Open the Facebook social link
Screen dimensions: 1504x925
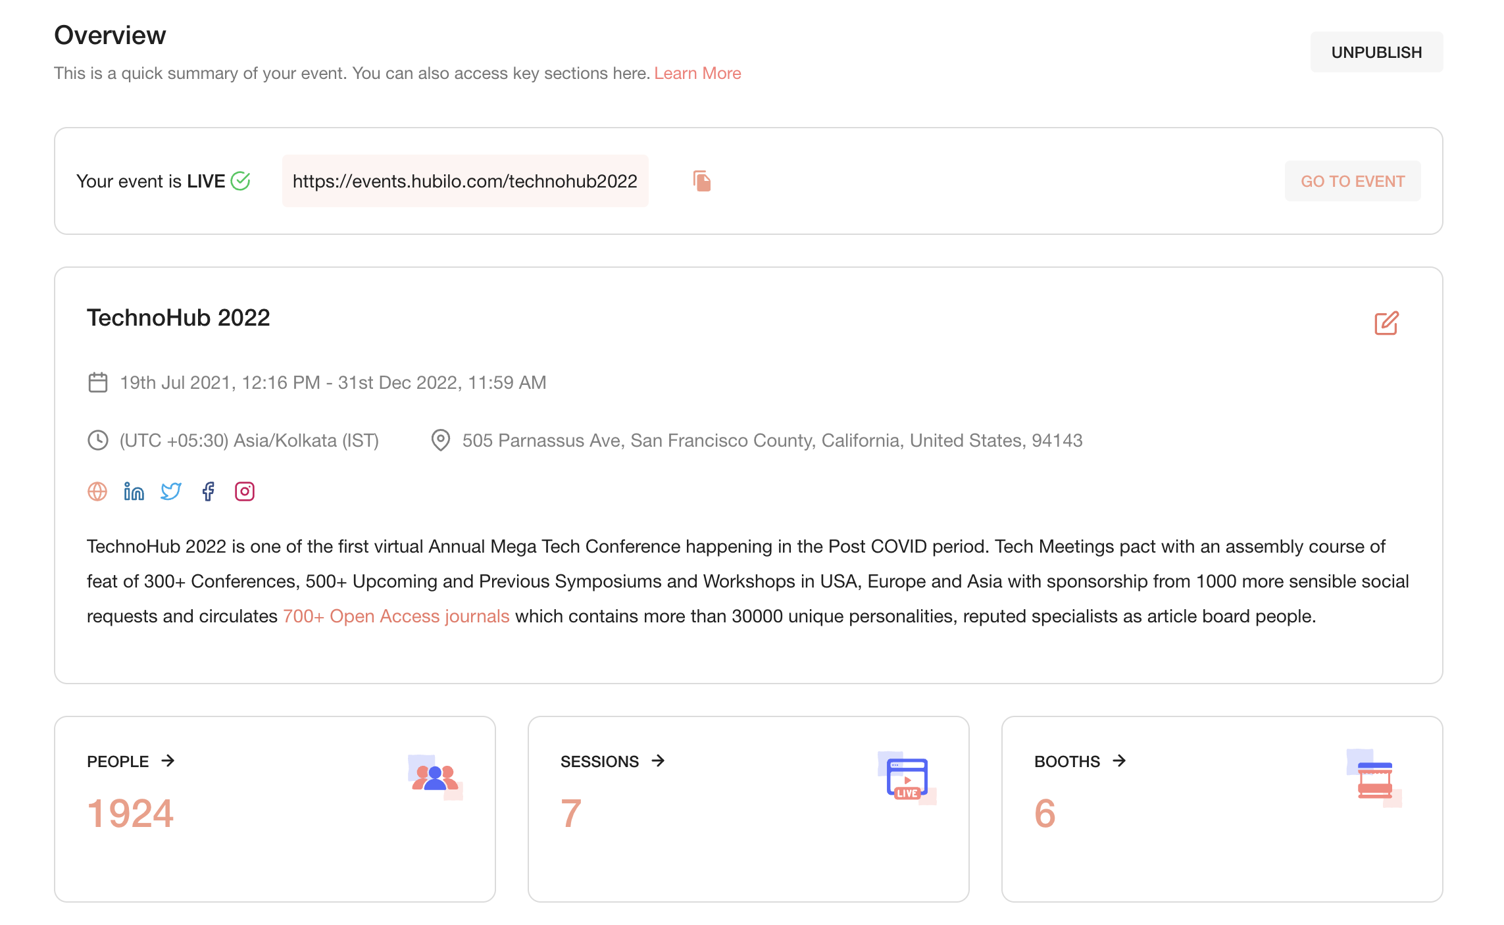click(x=208, y=491)
